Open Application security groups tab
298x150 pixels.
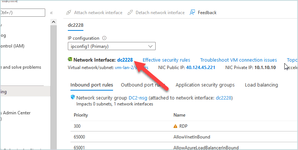pos(205,85)
